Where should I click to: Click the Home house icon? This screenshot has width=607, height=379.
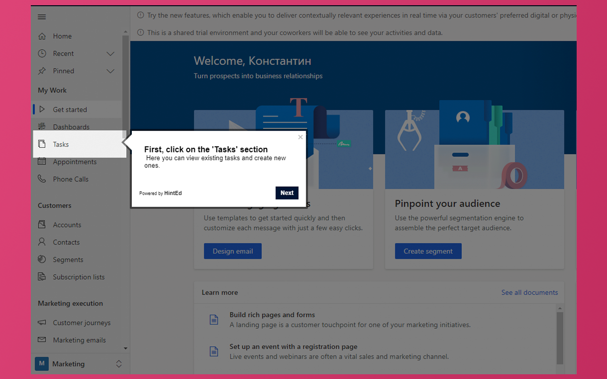pos(42,36)
